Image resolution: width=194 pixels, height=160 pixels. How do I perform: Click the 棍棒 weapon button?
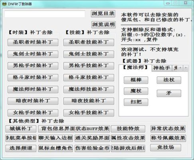point(136,80)
